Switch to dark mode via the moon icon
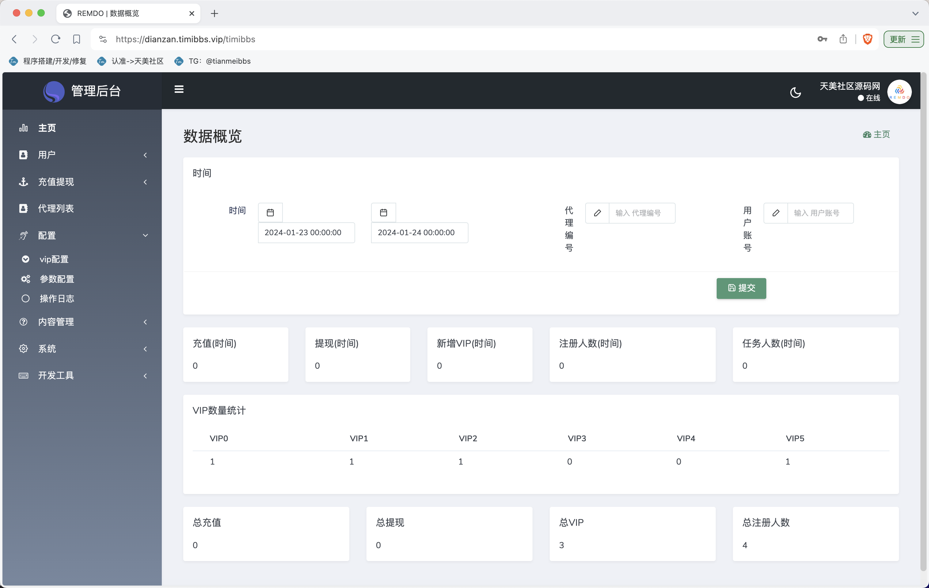Screen dimensions: 929x588 click(795, 92)
